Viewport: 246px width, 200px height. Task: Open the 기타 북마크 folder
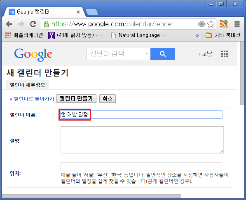223,35
